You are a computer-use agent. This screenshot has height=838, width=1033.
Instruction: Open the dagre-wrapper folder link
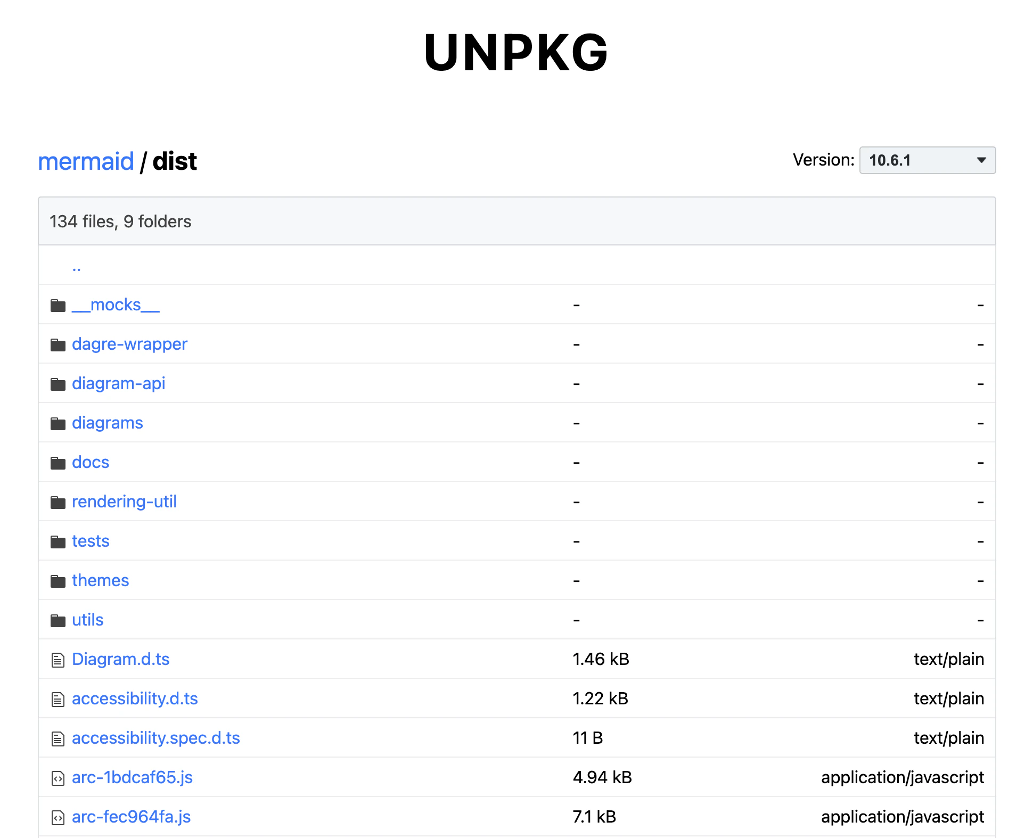[129, 344]
